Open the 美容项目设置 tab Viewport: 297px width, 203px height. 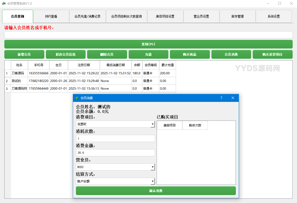[165, 16]
